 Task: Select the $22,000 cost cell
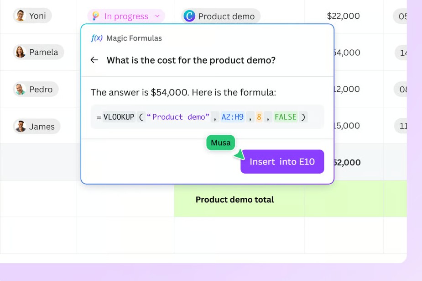344,16
